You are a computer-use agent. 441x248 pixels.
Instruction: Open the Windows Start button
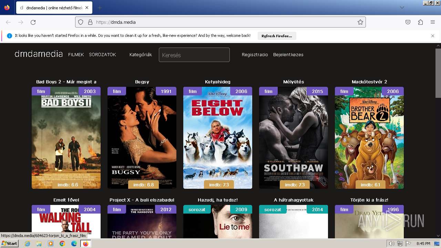[x=9, y=244]
